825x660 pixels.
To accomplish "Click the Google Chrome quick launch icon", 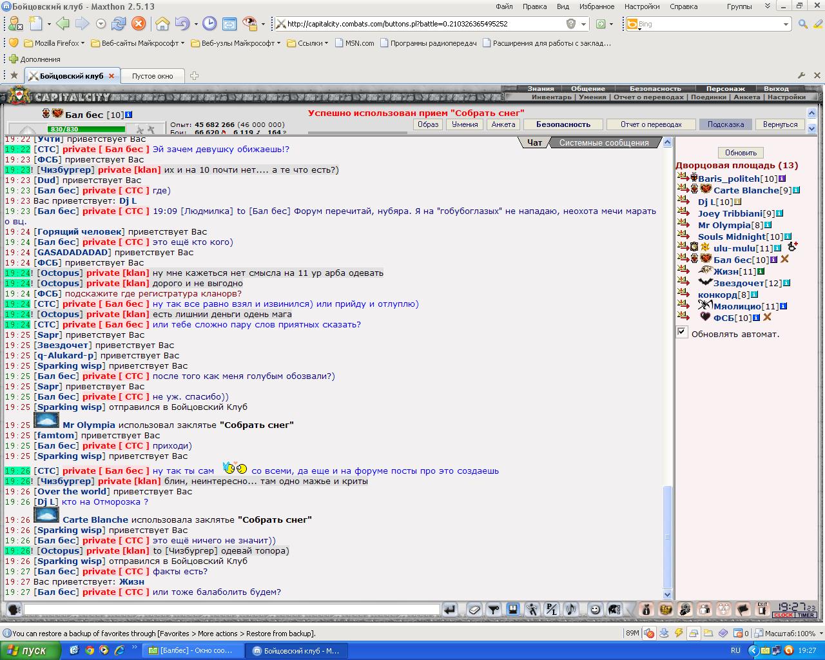I will pyautogui.click(x=90, y=650).
